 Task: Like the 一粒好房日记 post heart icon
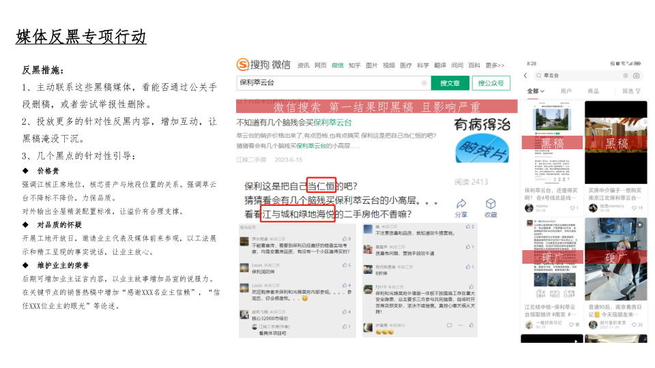(572, 324)
